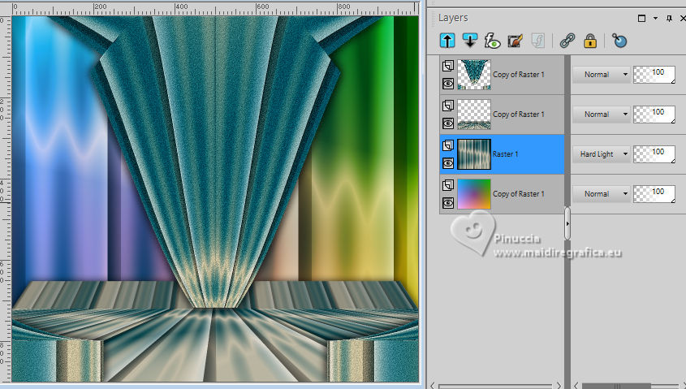Screen dimensions: 686x389
Task: Click the Layers palette auto-hide pin
Action: 669,18
